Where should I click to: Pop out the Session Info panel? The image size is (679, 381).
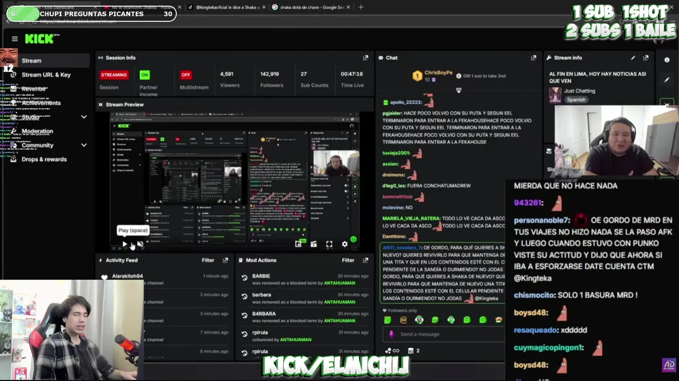(365, 58)
